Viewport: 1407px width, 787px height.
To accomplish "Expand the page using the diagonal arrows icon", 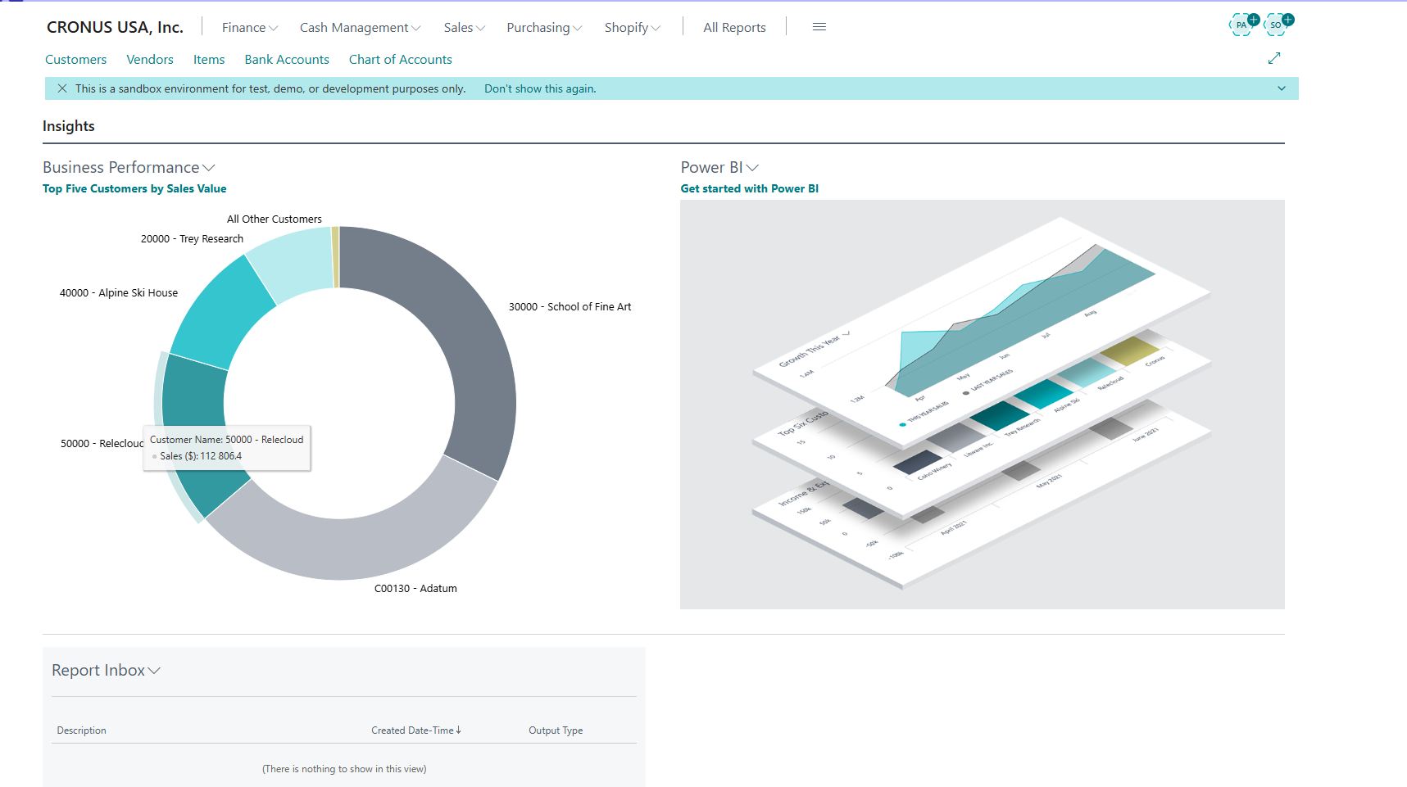I will [1274, 58].
